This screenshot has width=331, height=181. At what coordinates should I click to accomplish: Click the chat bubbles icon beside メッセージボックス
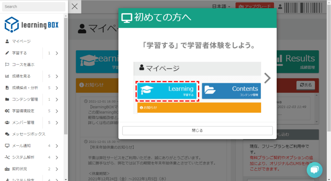click(7, 134)
